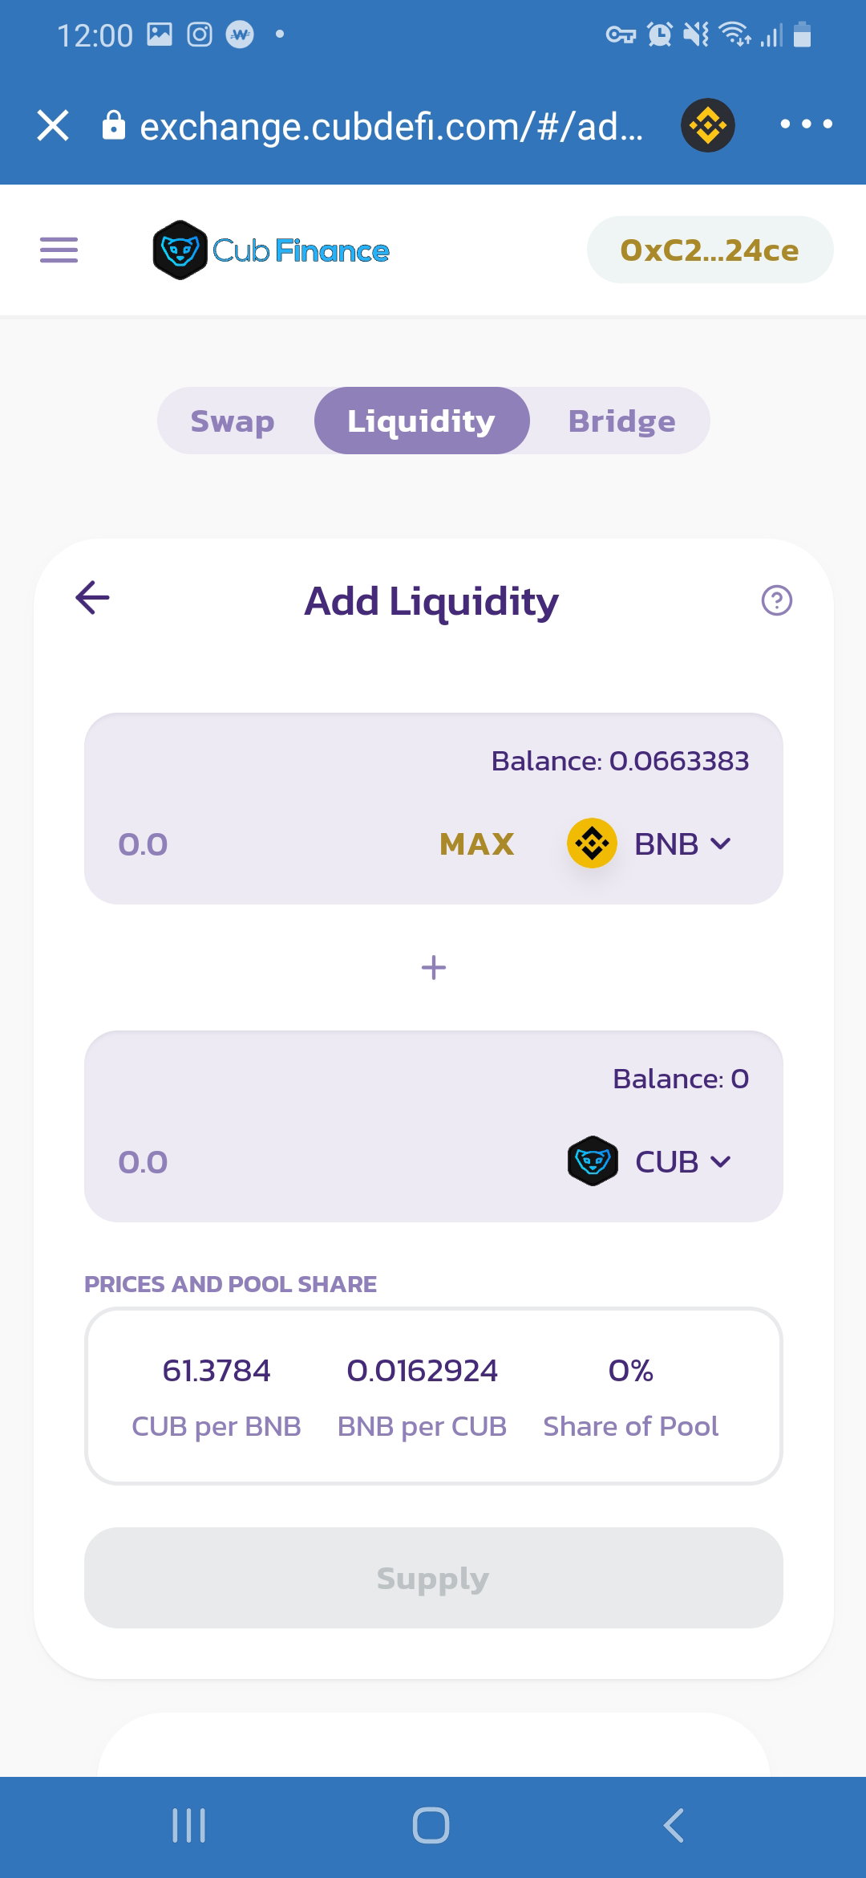The width and height of the screenshot is (866, 1878).
Task: Go back using the Add Liquidity arrow
Action: click(x=92, y=598)
